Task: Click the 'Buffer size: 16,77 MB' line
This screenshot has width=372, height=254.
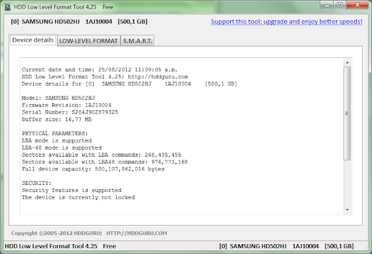Action: (56, 119)
